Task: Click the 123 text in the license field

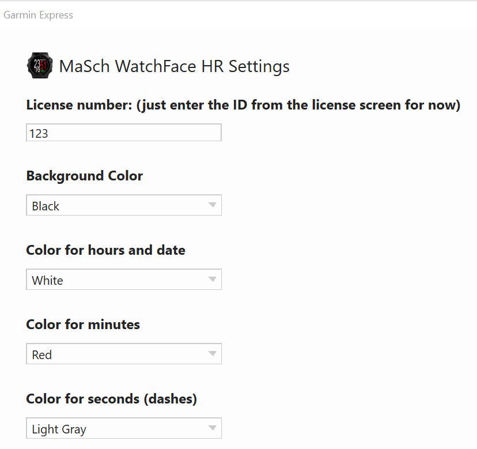Action: pyautogui.click(x=39, y=133)
